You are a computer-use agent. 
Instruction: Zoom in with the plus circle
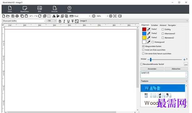111,16
